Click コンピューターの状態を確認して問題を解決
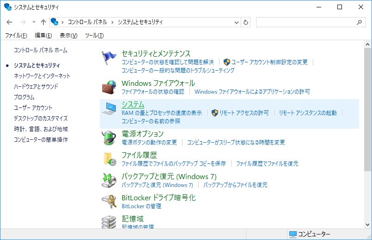Viewport: 372px width, 240px height. click(168, 62)
